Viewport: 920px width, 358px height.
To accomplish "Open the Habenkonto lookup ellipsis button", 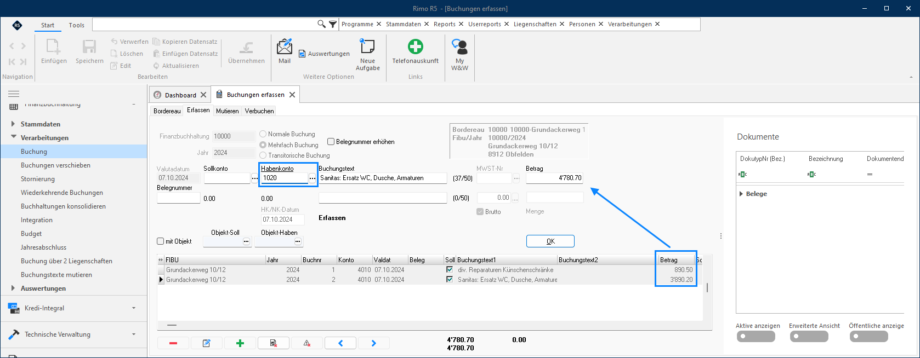I will 313,178.
